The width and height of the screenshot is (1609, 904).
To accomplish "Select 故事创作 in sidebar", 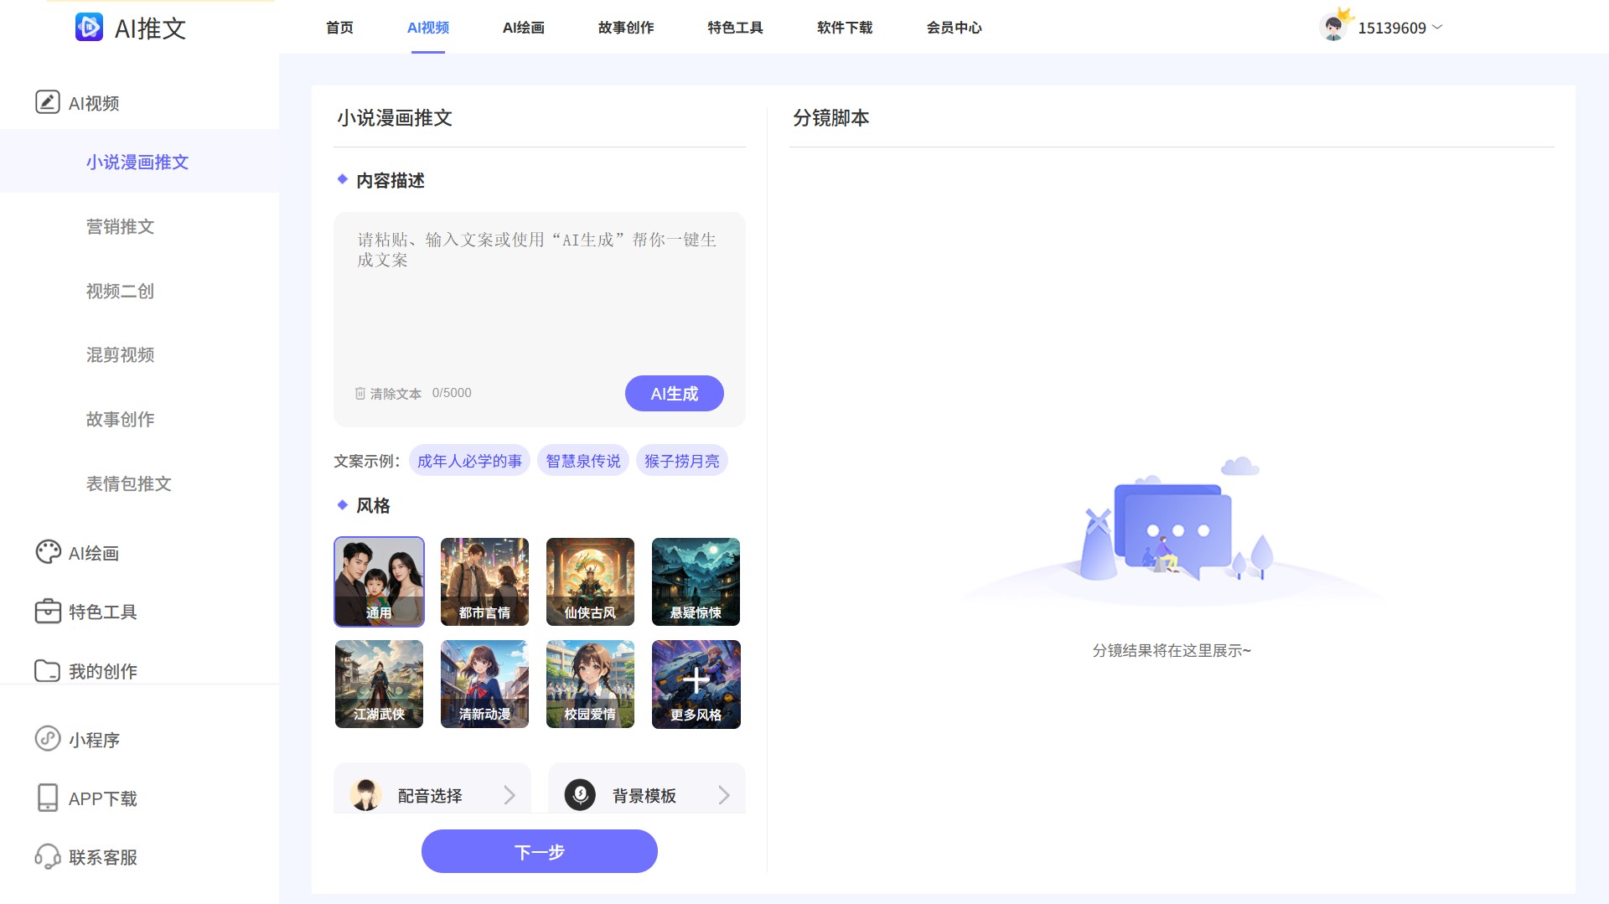I will 120,419.
